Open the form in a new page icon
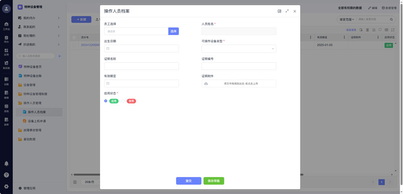 pyautogui.click(x=279, y=11)
